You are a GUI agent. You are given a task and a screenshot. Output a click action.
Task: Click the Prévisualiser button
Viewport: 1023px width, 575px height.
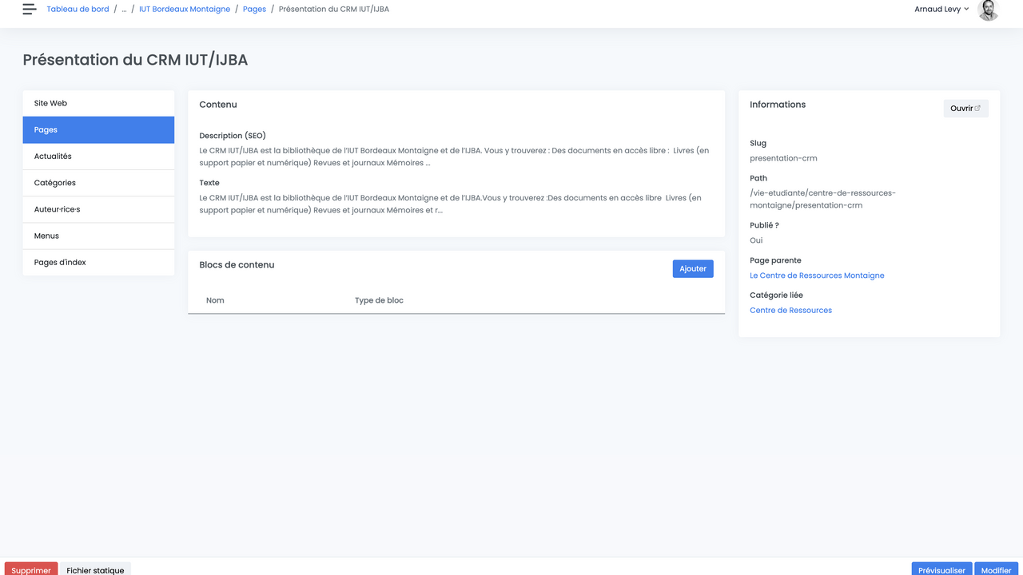[x=941, y=569]
